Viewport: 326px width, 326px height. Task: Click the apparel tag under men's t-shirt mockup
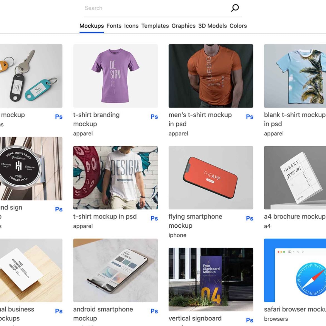pos(178,134)
